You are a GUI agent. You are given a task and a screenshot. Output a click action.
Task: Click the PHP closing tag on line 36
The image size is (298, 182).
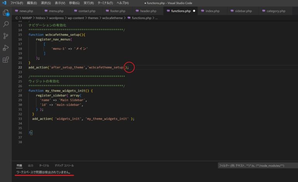tap(30, 133)
